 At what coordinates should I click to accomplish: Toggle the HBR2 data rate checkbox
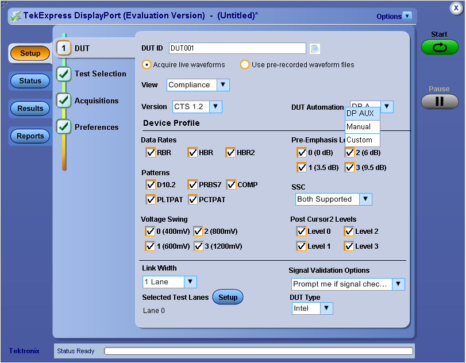pyautogui.click(x=230, y=153)
